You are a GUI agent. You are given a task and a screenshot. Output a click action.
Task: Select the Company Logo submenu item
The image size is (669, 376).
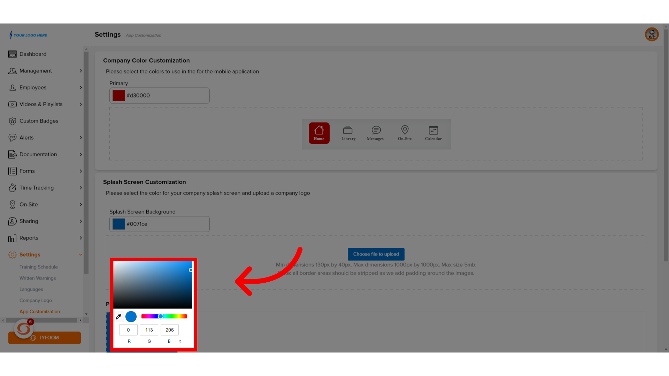pos(36,300)
